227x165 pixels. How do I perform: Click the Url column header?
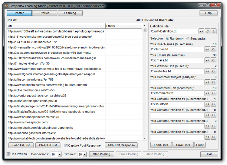point(56,26)
